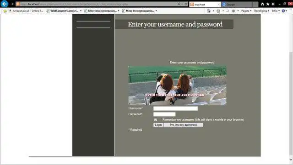Click the two women stadium image
Screen dimensions: 293x165
click(177, 85)
